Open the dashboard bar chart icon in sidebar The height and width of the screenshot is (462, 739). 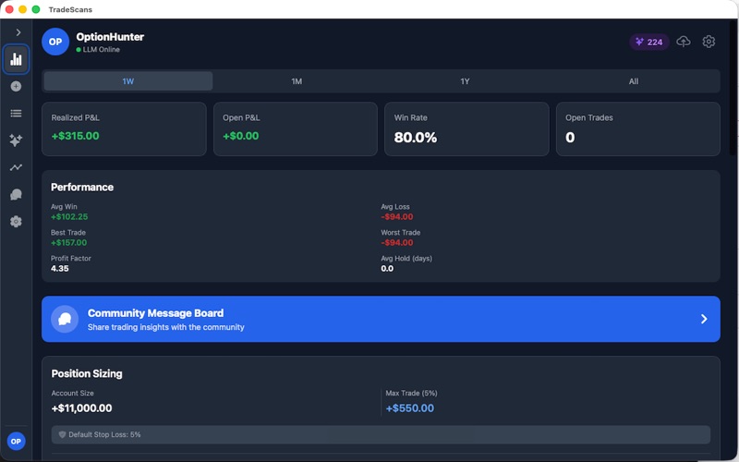click(16, 59)
